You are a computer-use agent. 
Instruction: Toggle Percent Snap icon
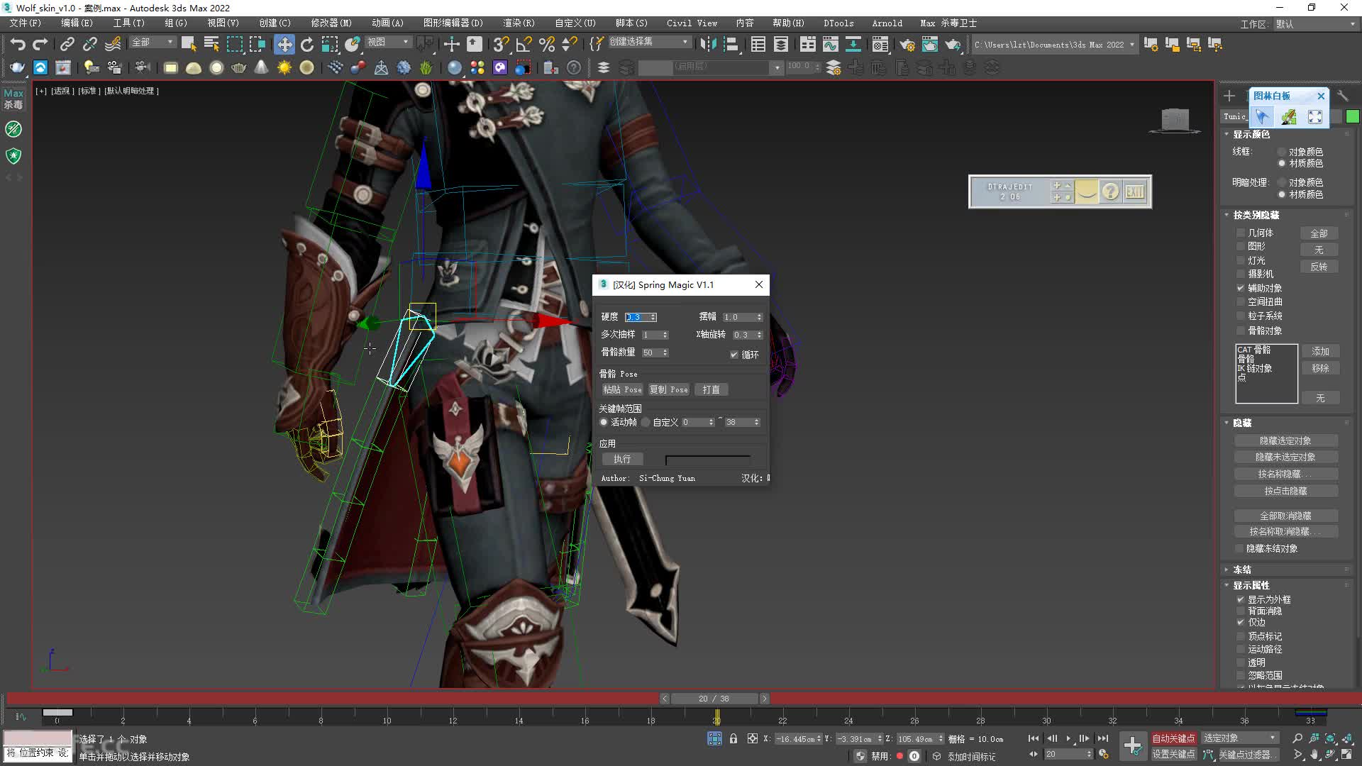(547, 45)
